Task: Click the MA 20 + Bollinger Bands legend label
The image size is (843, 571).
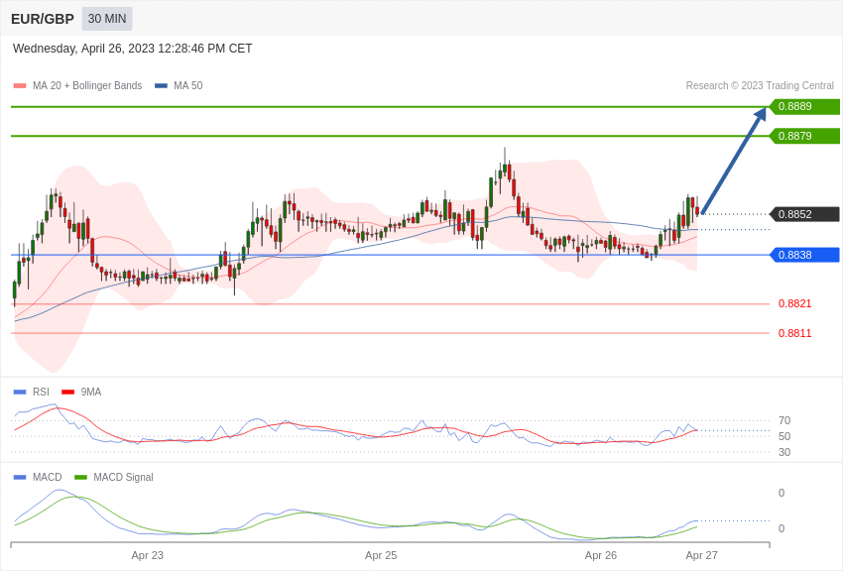Action: tap(87, 85)
